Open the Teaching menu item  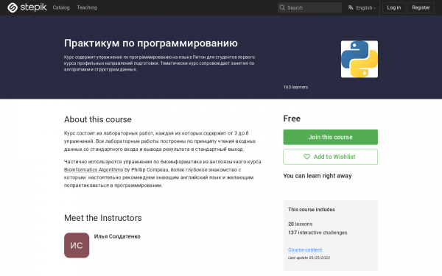coord(87,7)
